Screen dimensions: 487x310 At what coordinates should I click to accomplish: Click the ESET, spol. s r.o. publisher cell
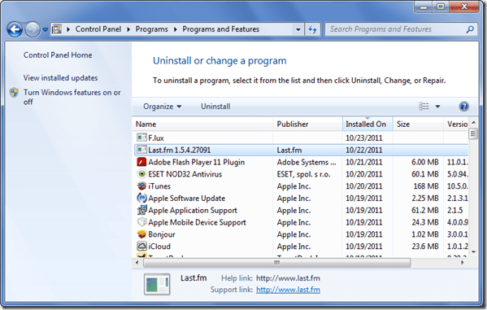click(303, 174)
